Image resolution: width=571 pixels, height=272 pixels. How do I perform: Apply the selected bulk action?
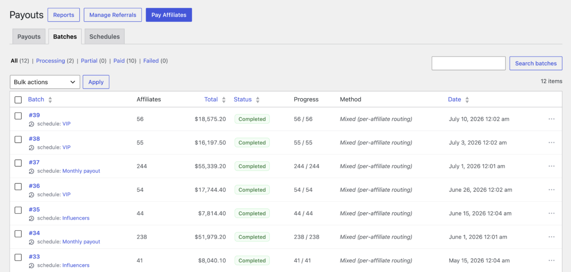(96, 82)
